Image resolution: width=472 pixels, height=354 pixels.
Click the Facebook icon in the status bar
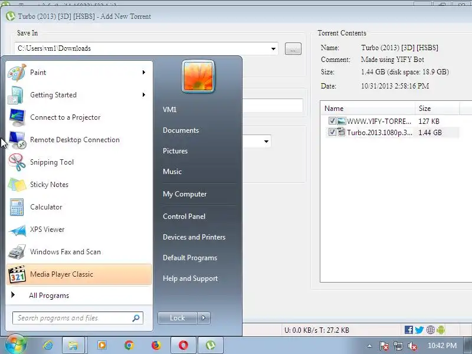tap(408, 330)
